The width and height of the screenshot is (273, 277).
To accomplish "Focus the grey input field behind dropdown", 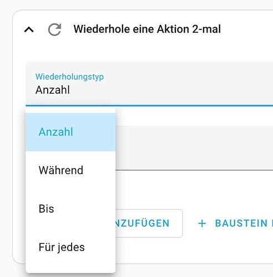I will tap(194, 148).
